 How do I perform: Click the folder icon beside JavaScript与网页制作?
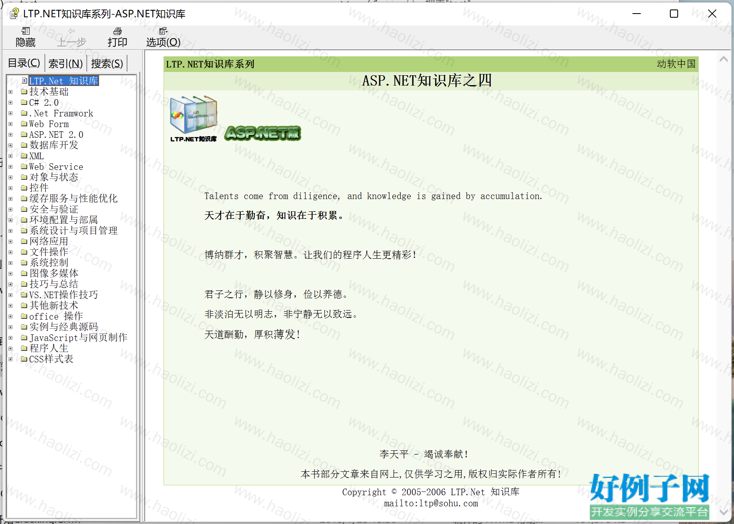24,338
